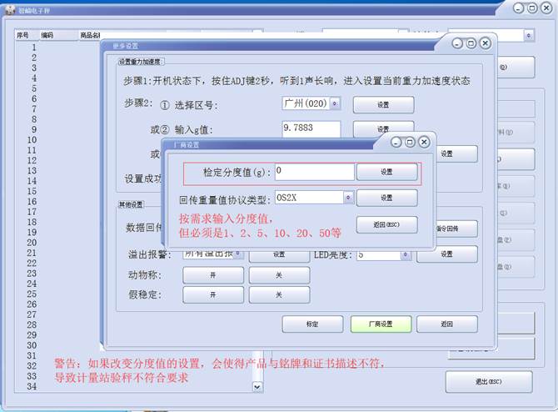This screenshot has height=412, width=558.
Task: Click 返回(ESC) in 厂商设置 dialog
Action: click(x=386, y=224)
